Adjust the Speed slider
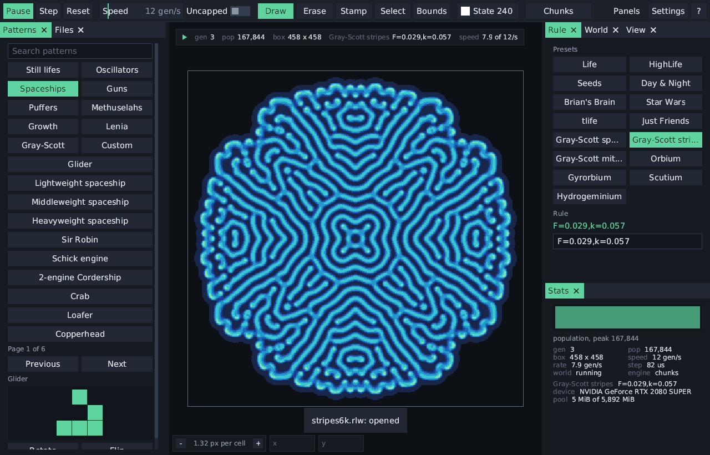 (x=141, y=11)
